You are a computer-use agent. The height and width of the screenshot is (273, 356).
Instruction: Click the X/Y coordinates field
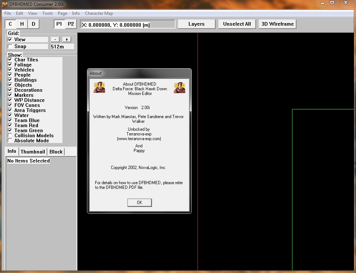point(127,25)
